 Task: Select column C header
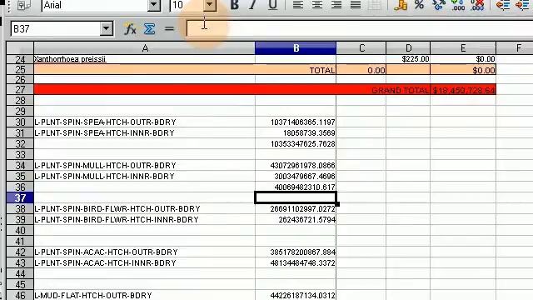tap(361, 48)
